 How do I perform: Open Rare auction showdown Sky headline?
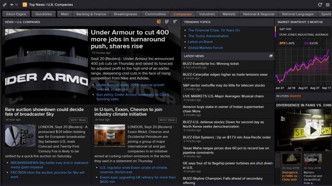tap(44, 112)
